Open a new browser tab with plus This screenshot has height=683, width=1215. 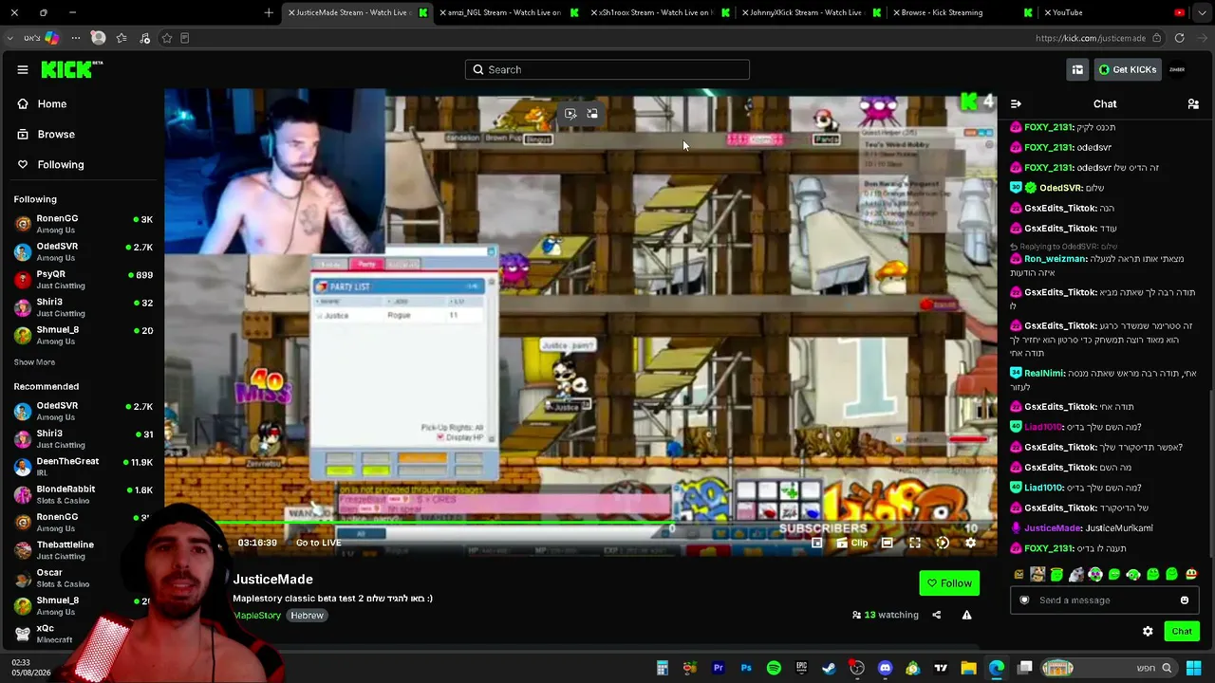(269, 12)
